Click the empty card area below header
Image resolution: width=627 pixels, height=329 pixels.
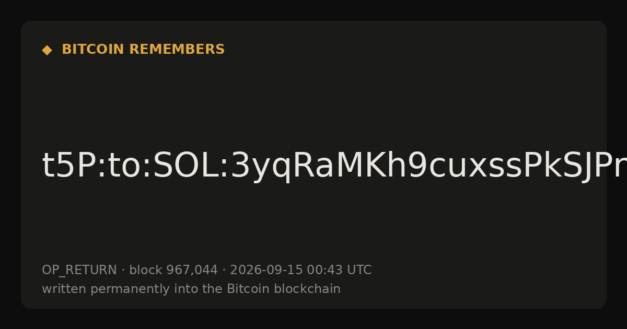click(x=313, y=99)
